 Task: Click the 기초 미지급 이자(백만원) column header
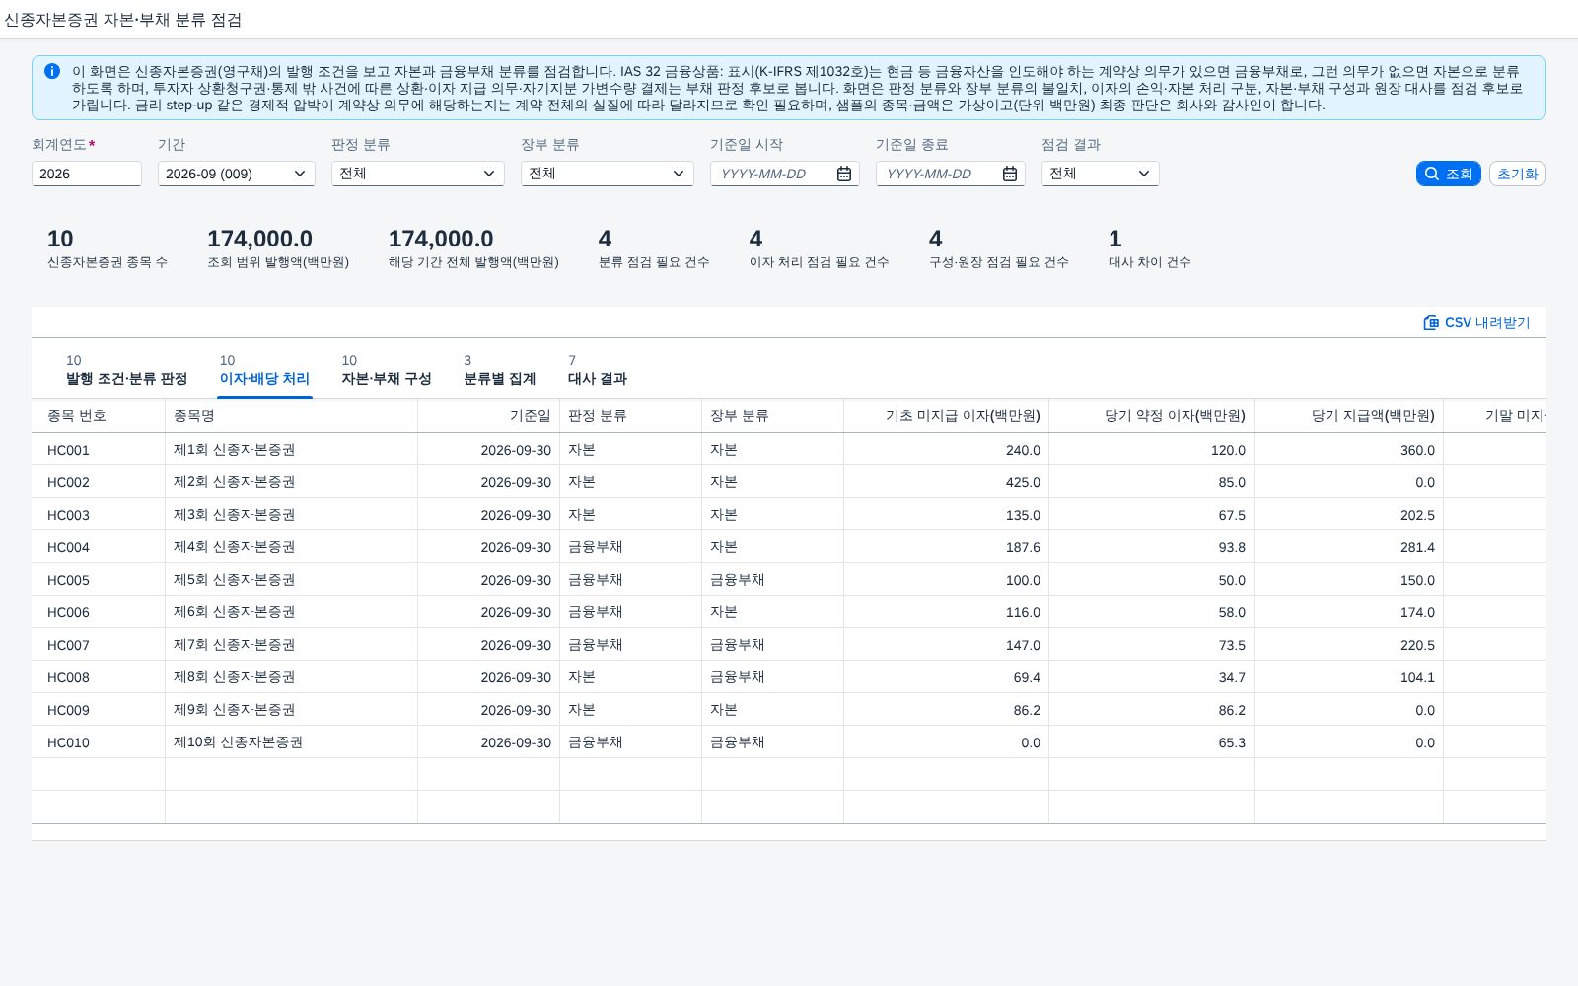point(947,416)
